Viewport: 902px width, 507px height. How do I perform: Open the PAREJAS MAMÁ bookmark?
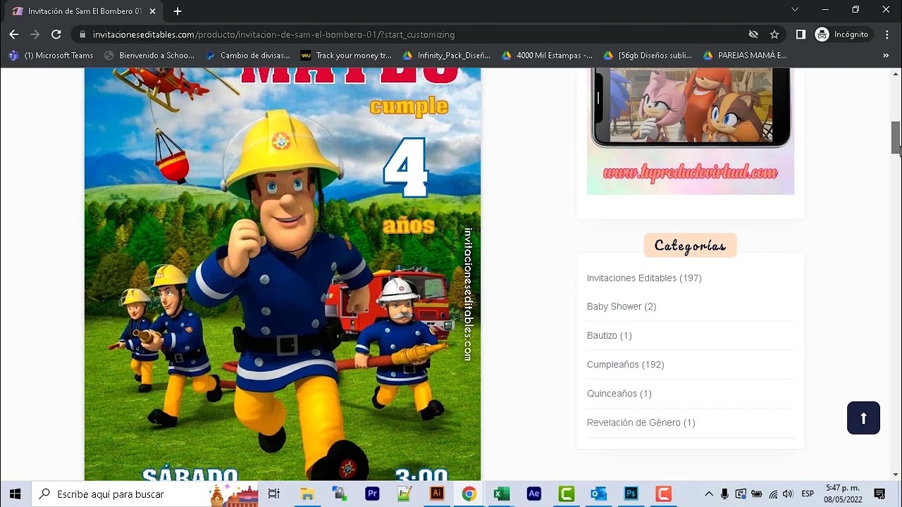746,55
